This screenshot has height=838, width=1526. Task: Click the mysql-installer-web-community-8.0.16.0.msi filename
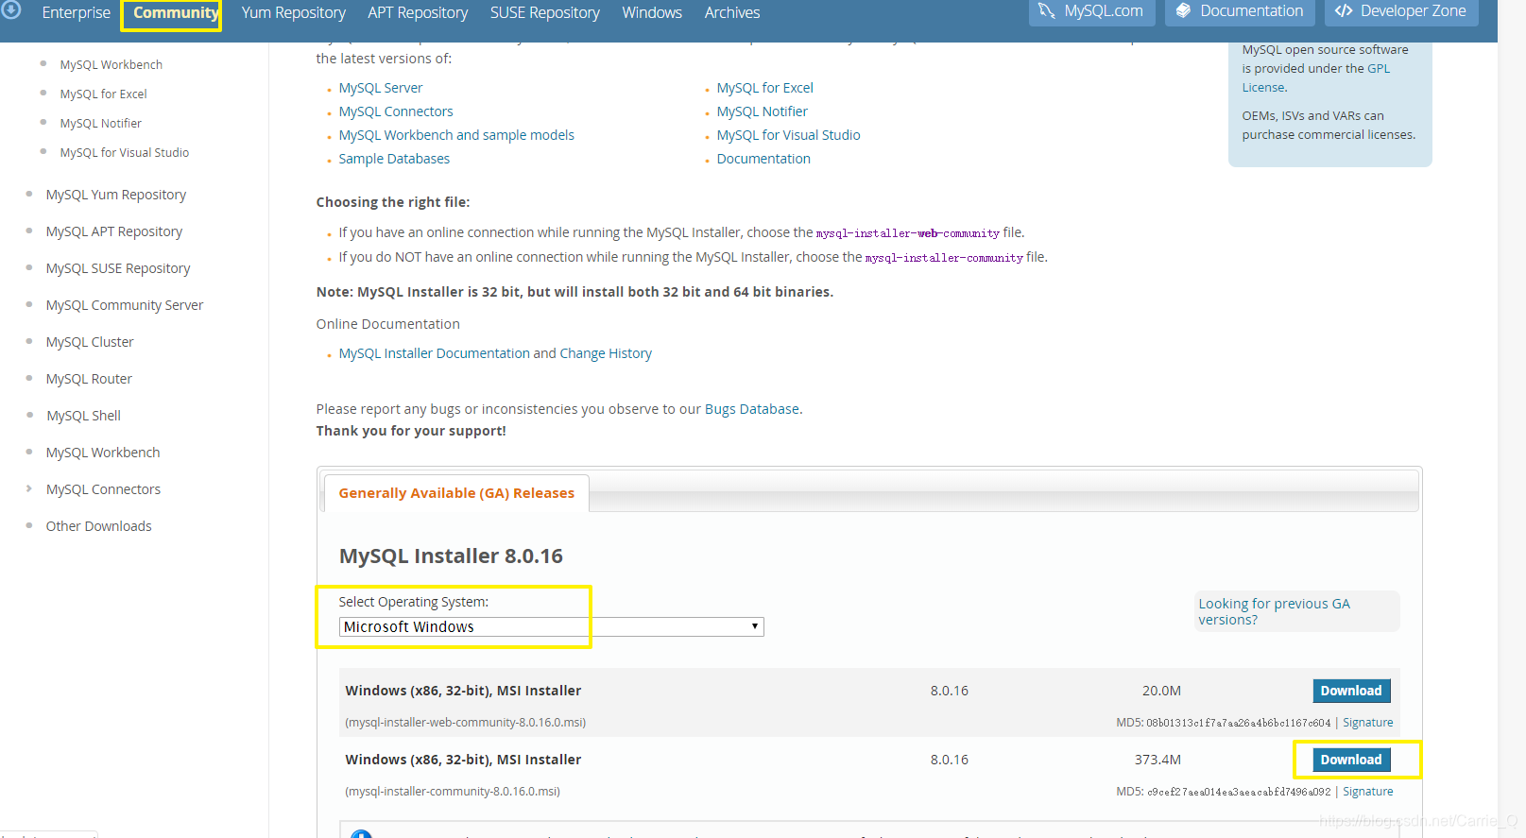[x=466, y=723]
